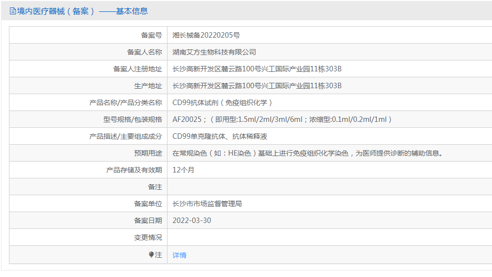Click the heading 境内医疗器械（备案）——基本信息
492x277 pixels.
point(82,11)
